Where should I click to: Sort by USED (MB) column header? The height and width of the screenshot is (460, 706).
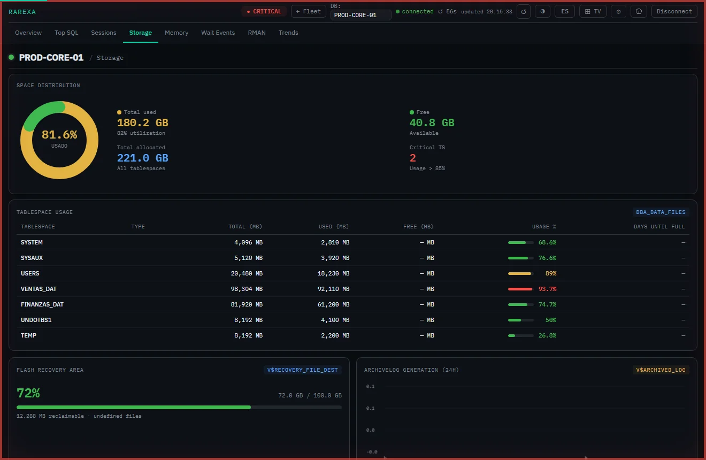334,227
